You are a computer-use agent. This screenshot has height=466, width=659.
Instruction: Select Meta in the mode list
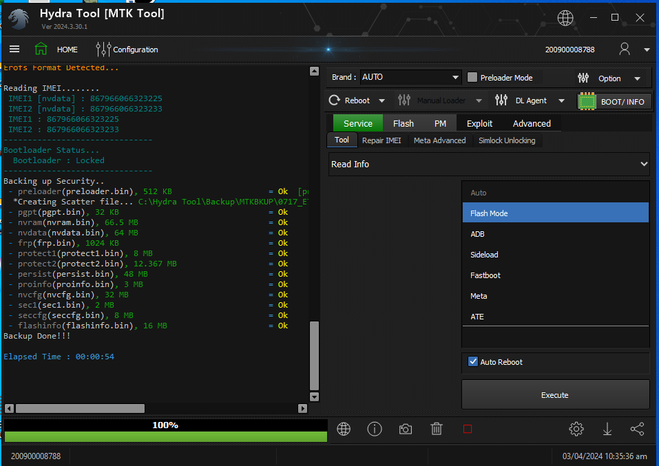555,296
